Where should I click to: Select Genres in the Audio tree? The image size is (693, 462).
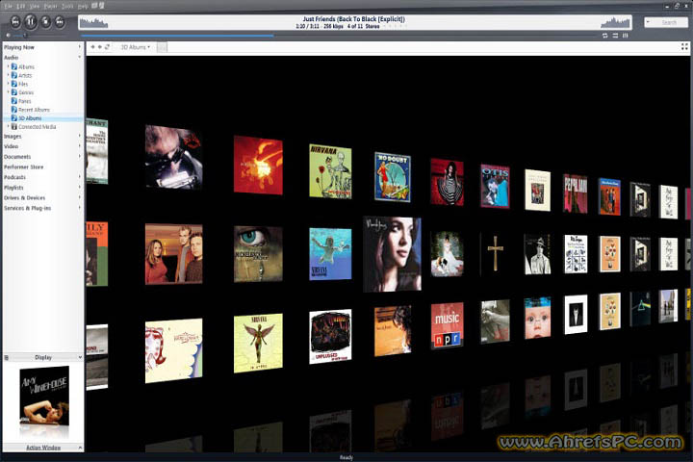[x=26, y=92]
